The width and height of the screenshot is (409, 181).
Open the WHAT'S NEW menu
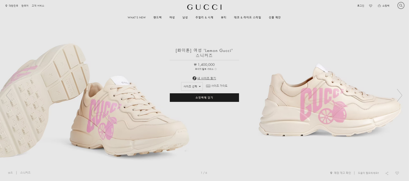(x=137, y=17)
